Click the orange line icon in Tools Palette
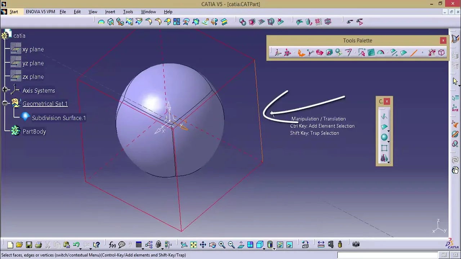 click(x=413, y=53)
